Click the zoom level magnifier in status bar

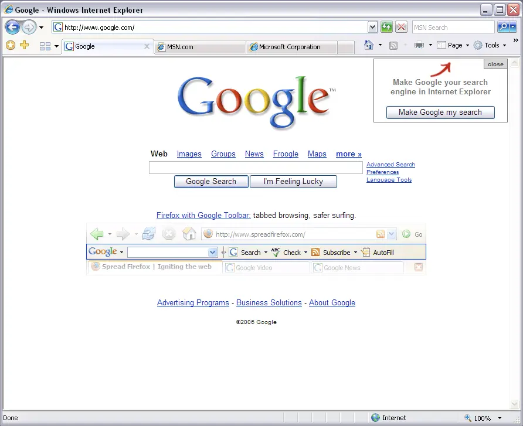click(468, 418)
